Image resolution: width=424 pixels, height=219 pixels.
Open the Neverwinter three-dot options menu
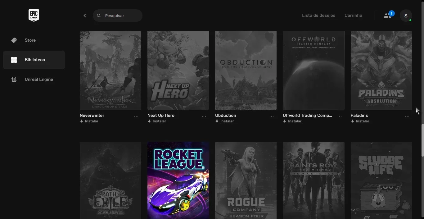[136, 116]
